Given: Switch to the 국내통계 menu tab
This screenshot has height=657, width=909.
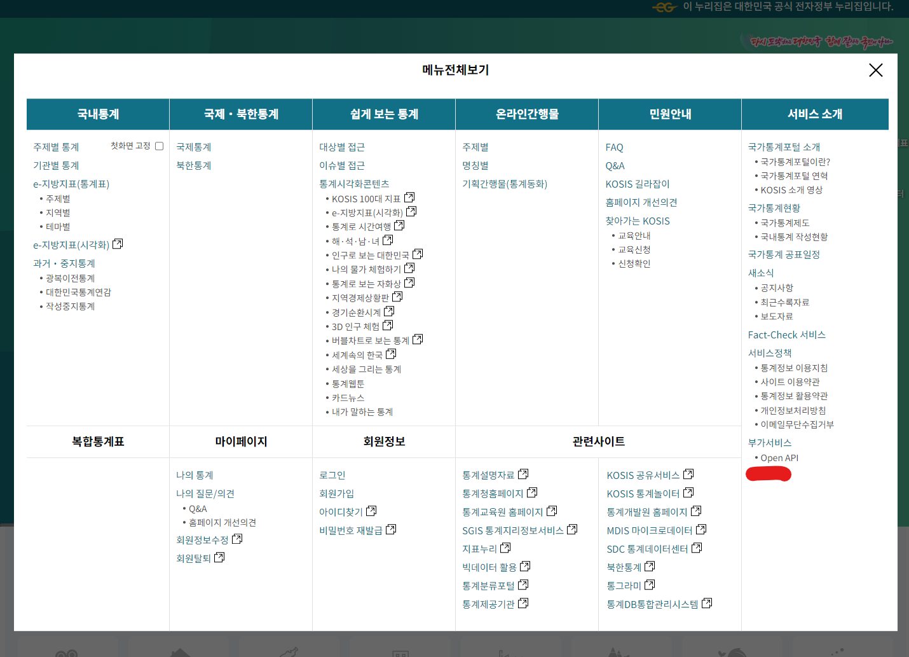Looking at the screenshot, I should pos(97,114).
